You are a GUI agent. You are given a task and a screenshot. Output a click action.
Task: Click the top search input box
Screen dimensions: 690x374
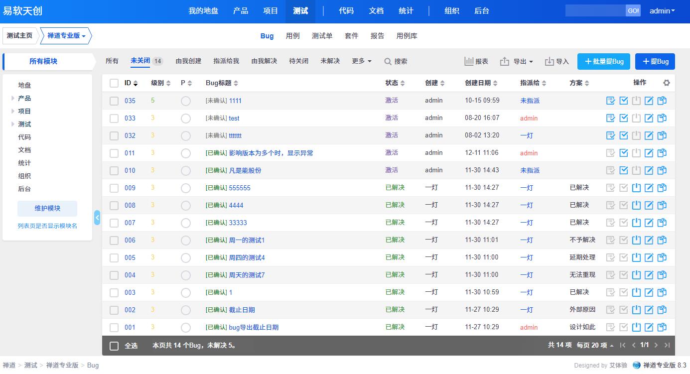click(595, 11)
